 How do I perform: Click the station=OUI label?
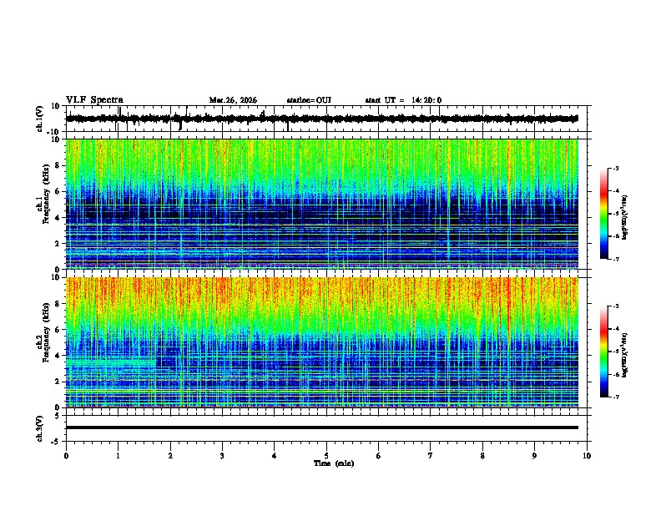coord(309,100)
